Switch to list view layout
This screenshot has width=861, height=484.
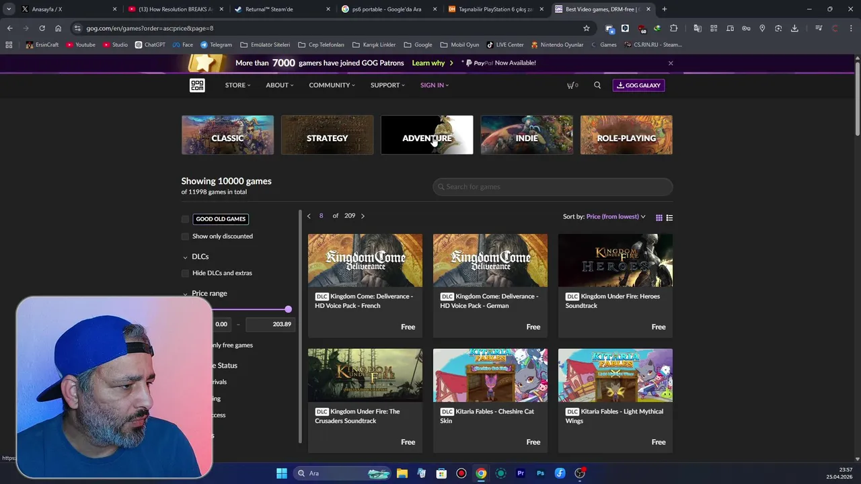(669, 217)
